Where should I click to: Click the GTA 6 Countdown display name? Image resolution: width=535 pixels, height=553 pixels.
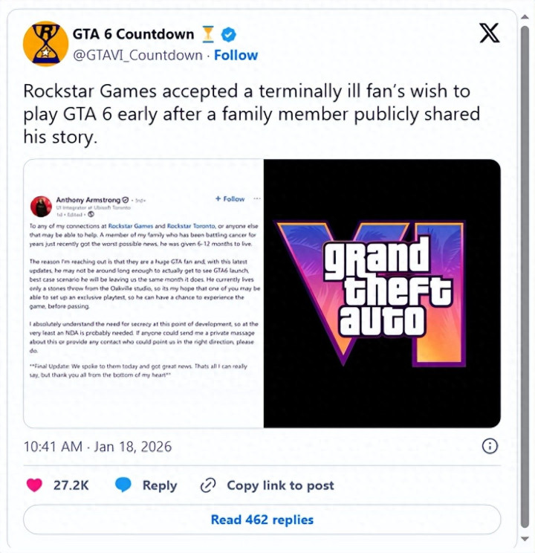[133, 34]
